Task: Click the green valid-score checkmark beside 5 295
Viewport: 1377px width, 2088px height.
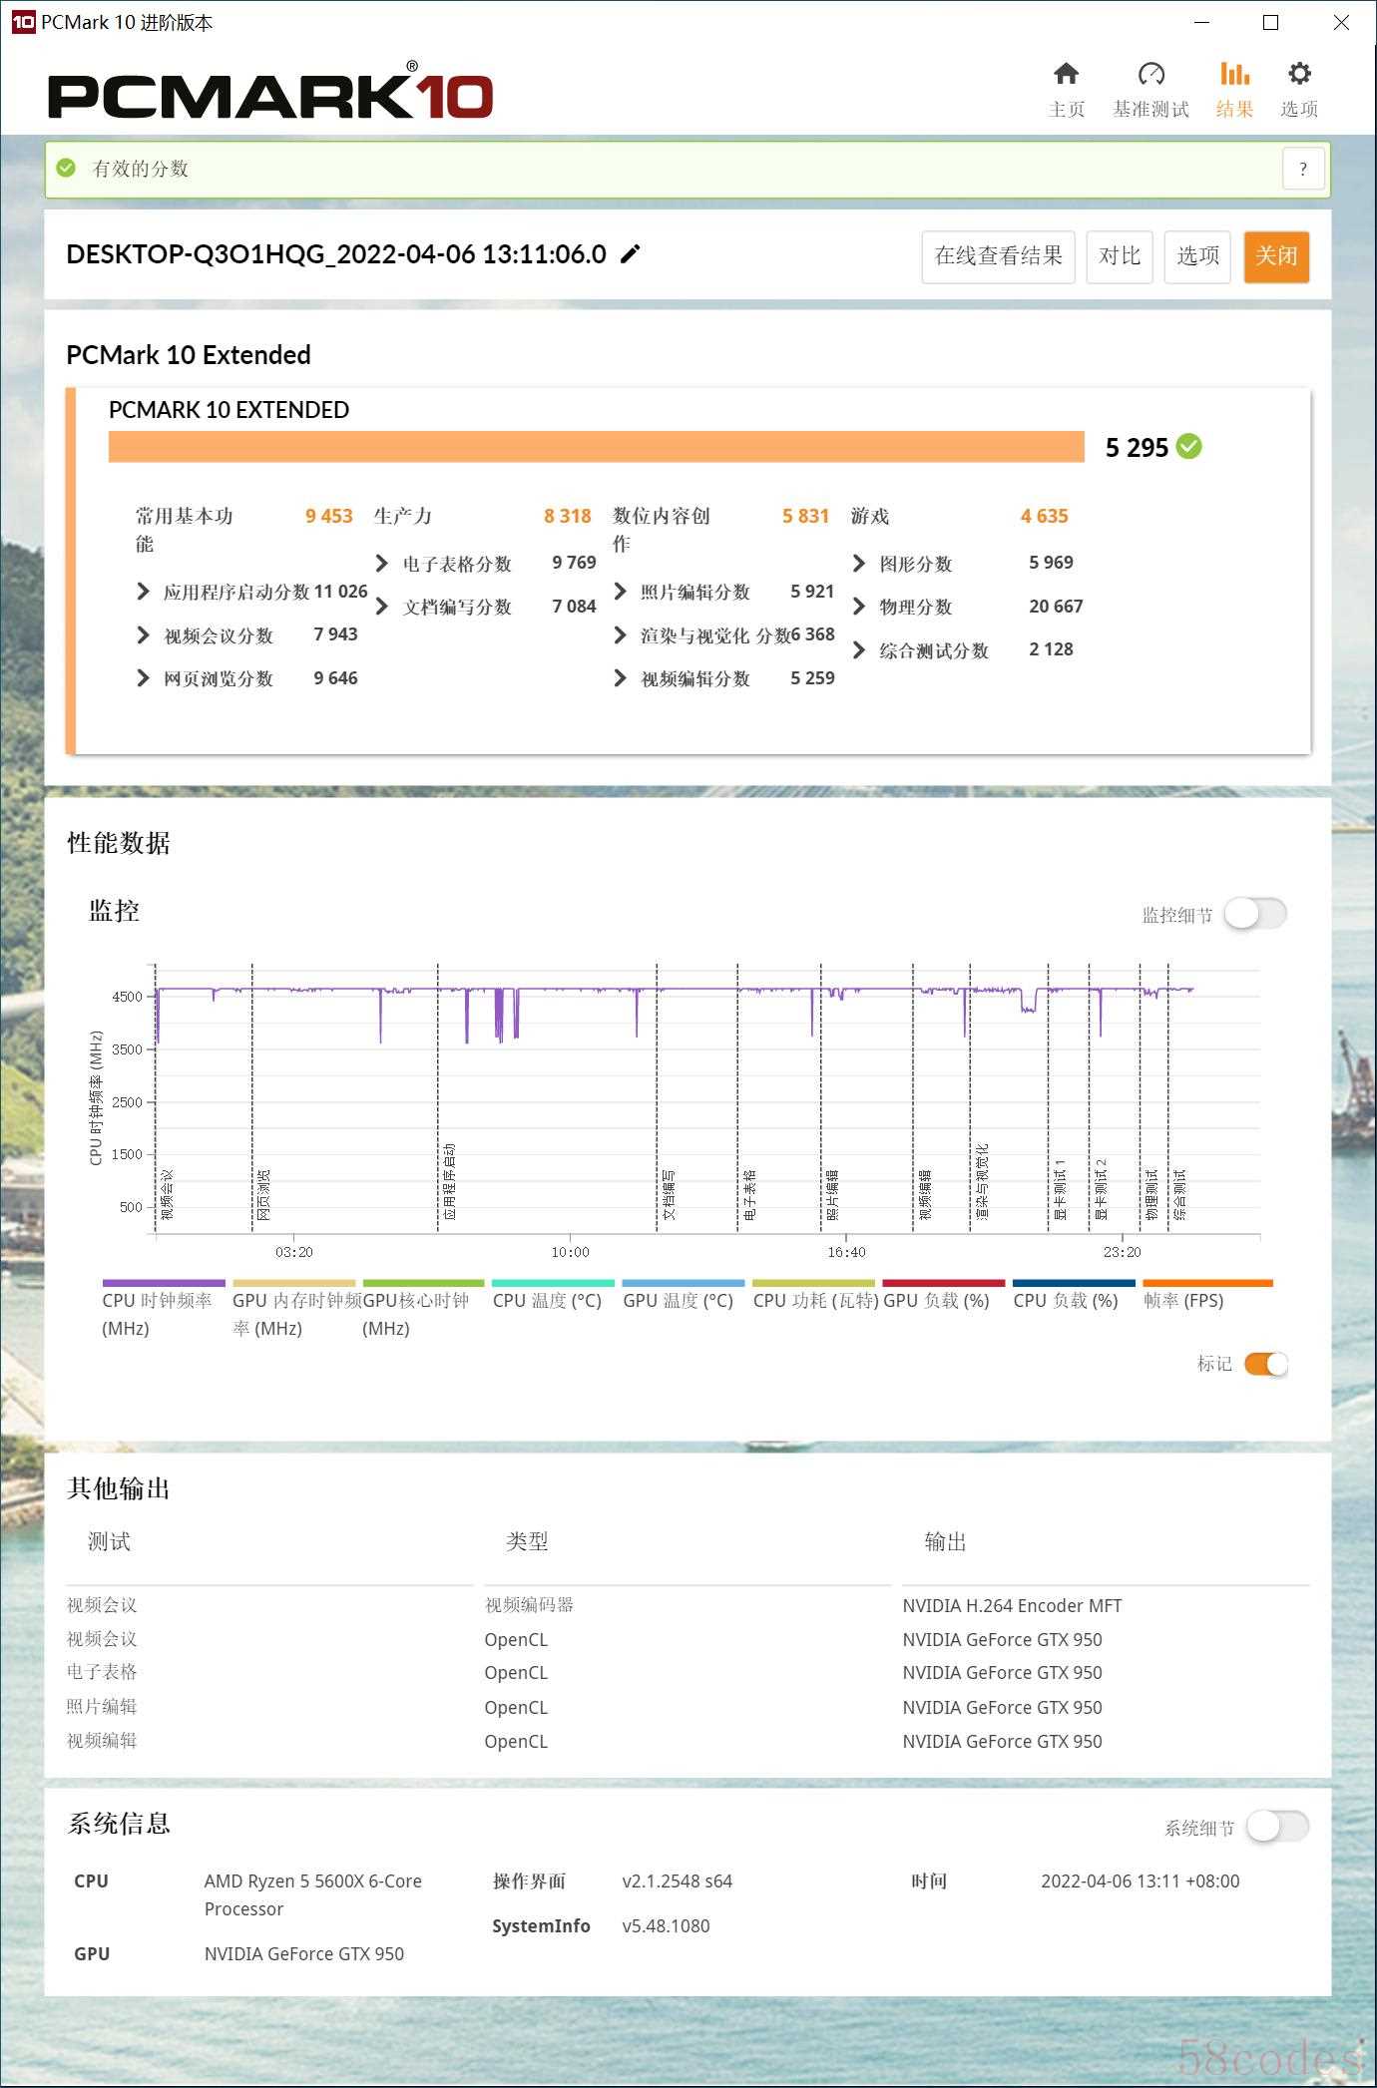Action: pyautogui.click(x=1188, y=447)
